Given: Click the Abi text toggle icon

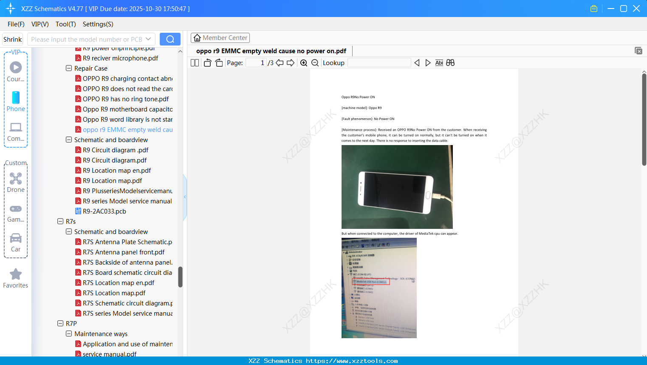Looking at the screenshot, I should [439, 63].
